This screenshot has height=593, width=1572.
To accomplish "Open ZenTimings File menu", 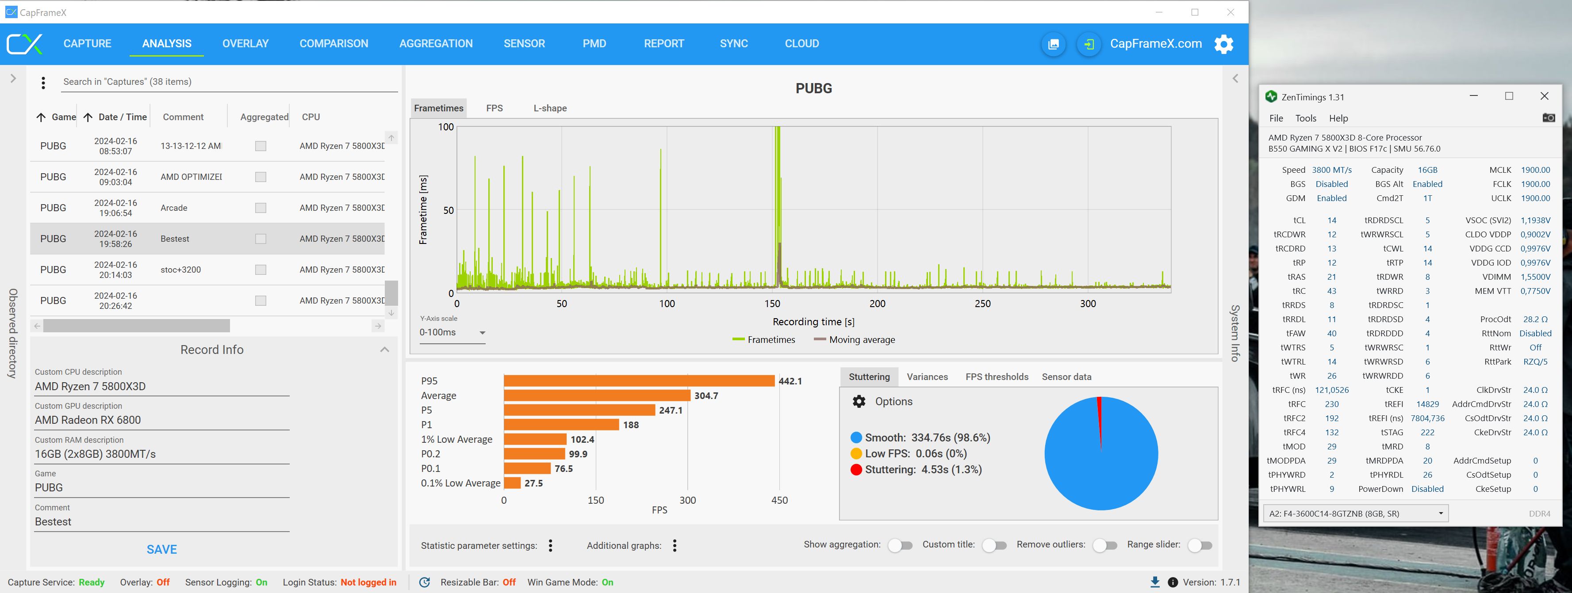I will [x=1276, y=118].
